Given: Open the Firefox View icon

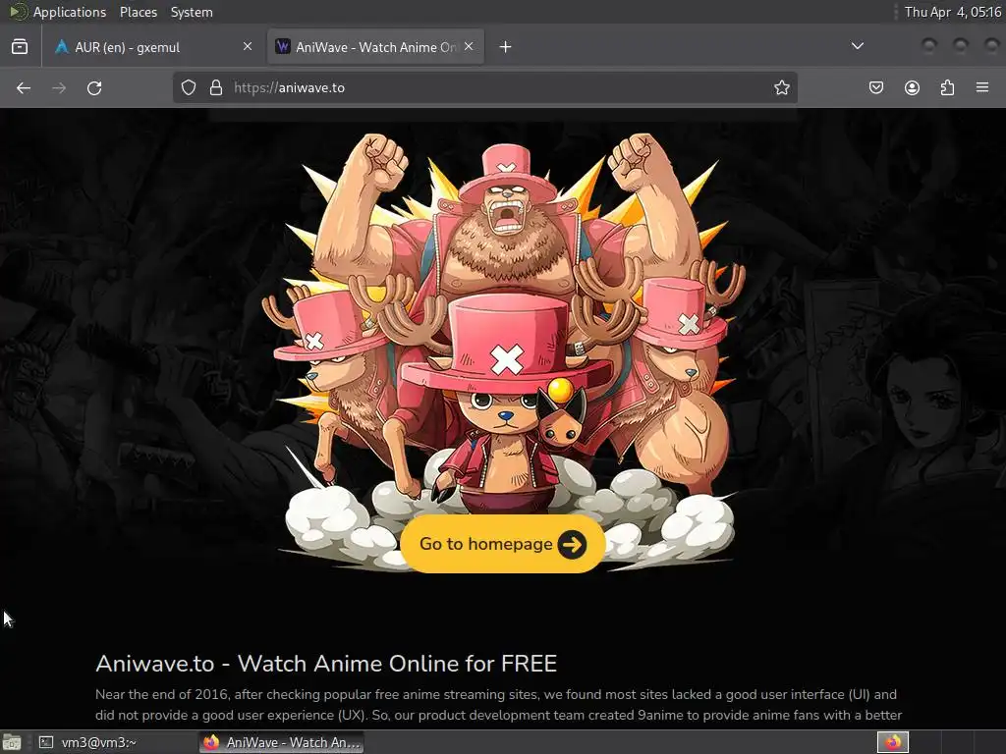Looking at the screenshot, I should click(20, 47).
